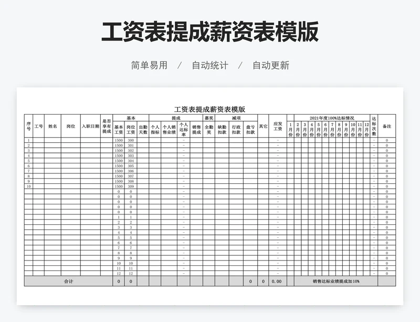Select the 个人达标率 column header
This screenshot has width=420, height=322.
click(x=184, y=130)
